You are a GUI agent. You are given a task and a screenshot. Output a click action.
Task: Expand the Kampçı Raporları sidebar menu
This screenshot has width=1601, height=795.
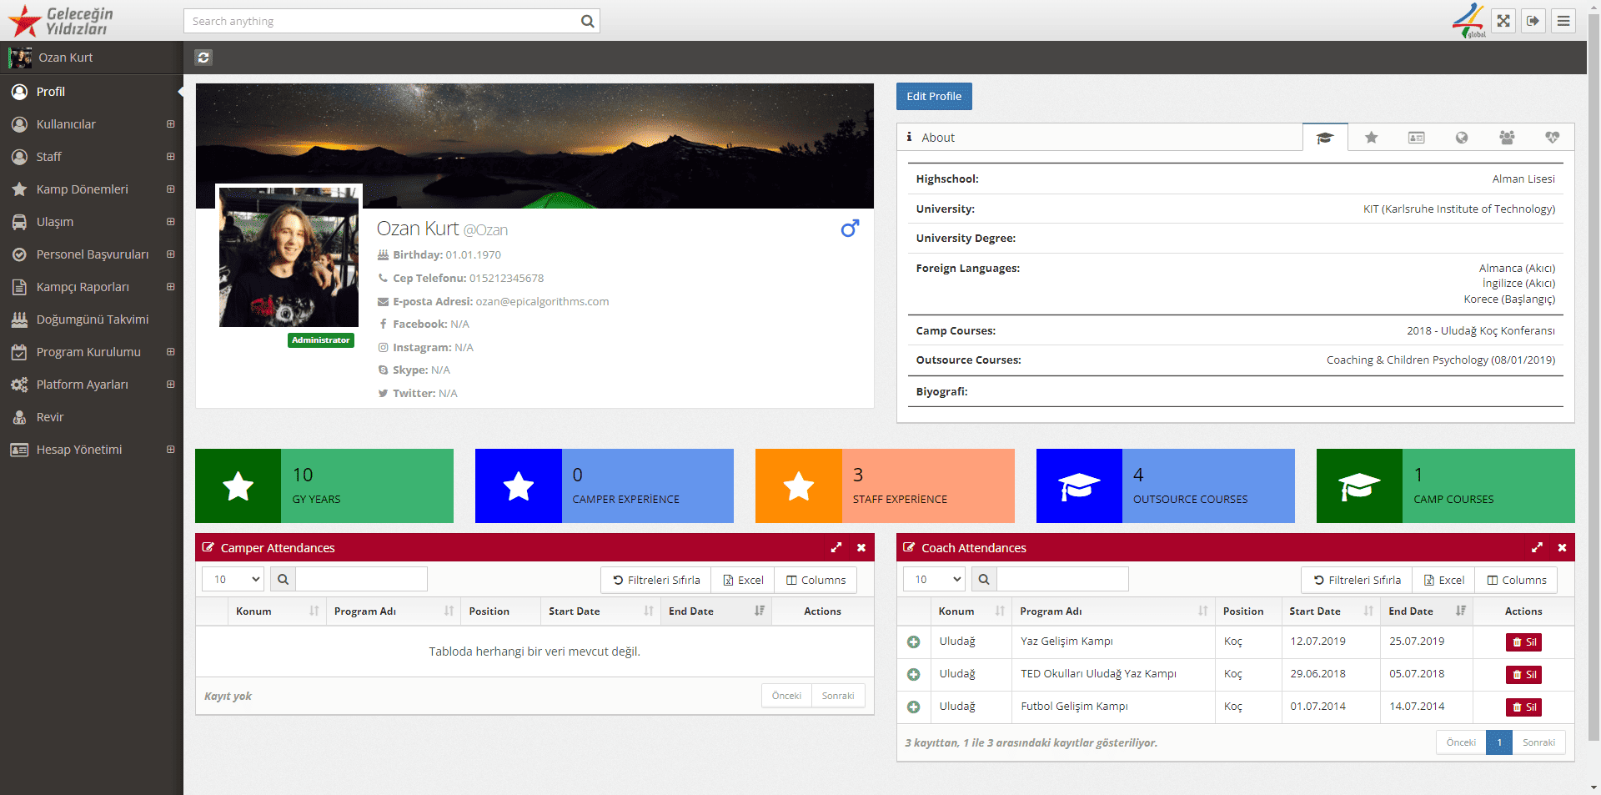tap(92, 287)
